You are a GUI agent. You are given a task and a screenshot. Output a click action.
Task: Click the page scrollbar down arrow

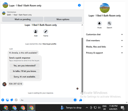pos(127,102)
